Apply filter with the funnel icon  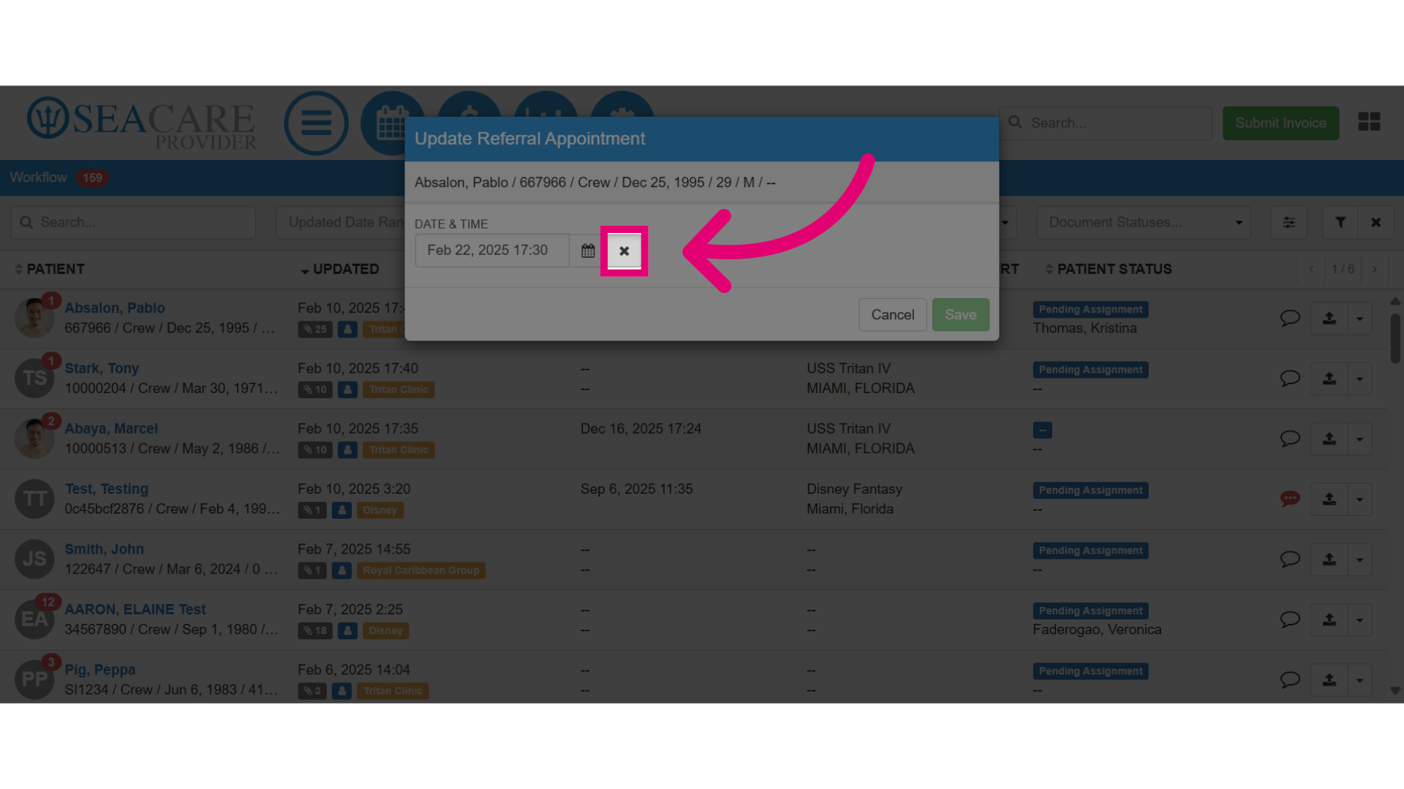coord(1340,222)
